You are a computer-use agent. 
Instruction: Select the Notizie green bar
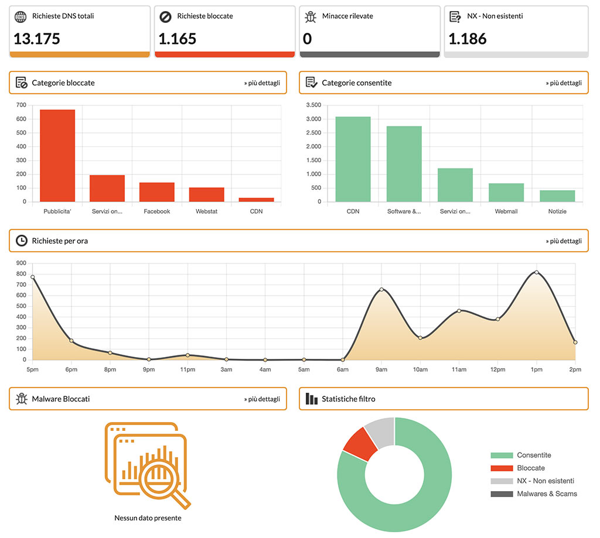click(x=557, y=196)
